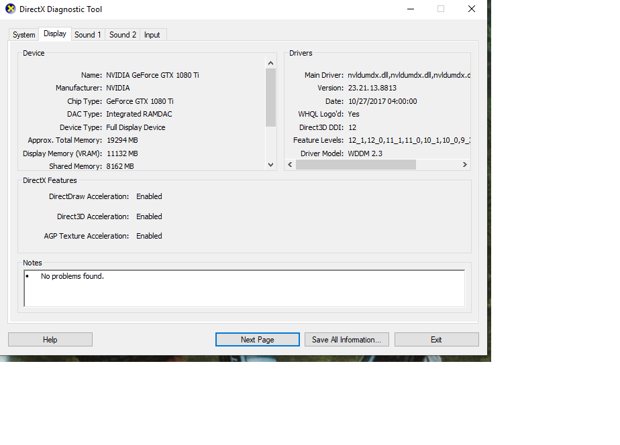Screen dimensions: 620x445
Task: Click the Shared Memory value 8162 MB
Action: [x=120, y=166]
